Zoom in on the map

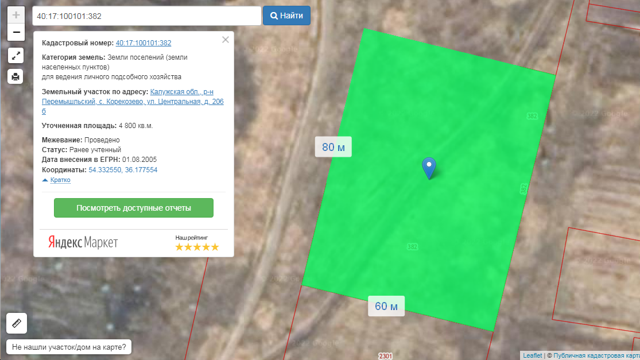pyautogui.click(x=16, y=15)
